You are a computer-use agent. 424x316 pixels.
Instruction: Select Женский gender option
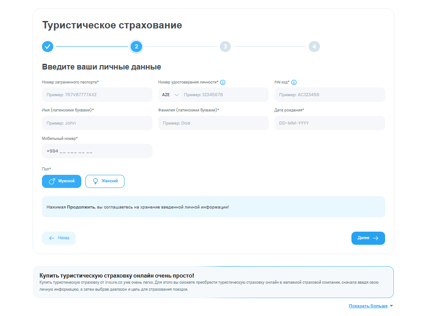pos(105,181)
